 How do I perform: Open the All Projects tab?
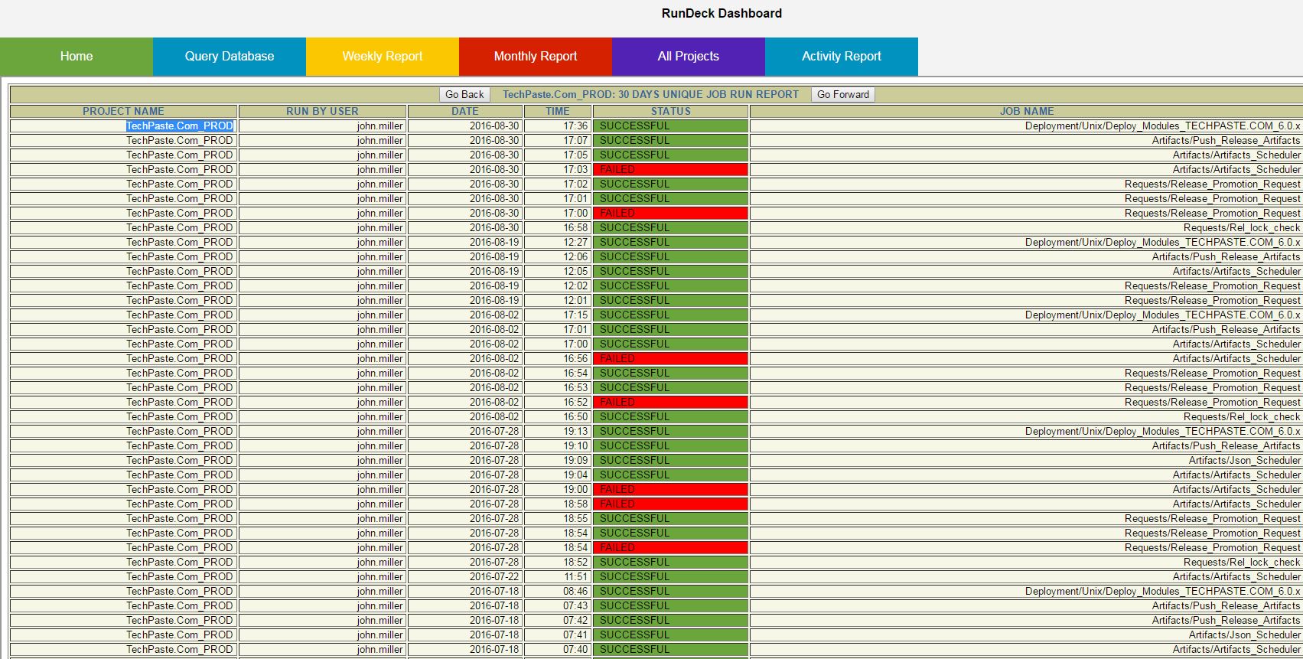point(689,57)
